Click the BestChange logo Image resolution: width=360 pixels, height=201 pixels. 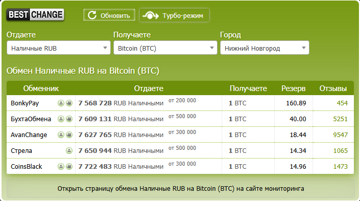pyautogui.click(x=35, y=15)
